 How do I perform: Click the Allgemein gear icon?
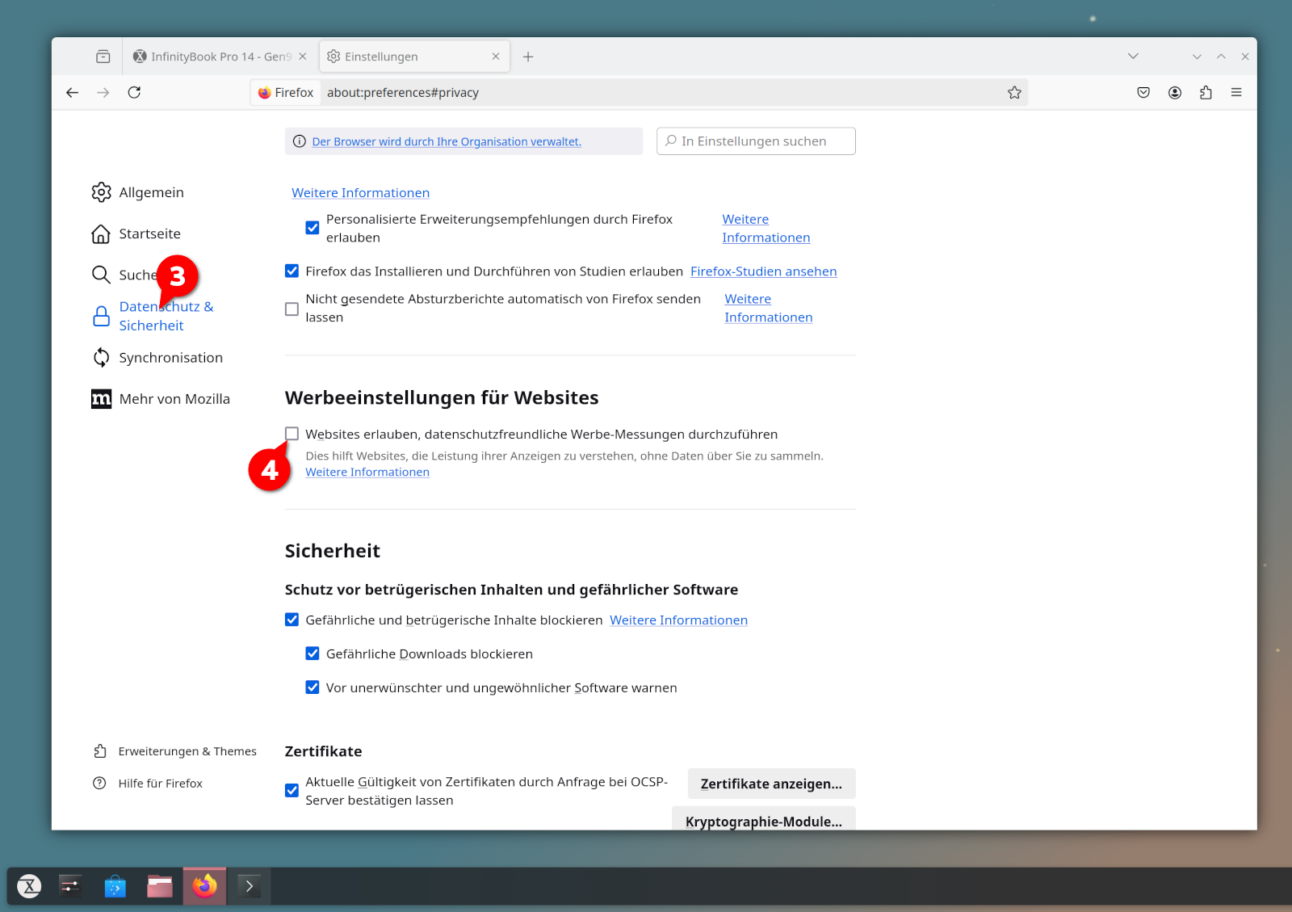pyautogui.click(x=101, y=192)
